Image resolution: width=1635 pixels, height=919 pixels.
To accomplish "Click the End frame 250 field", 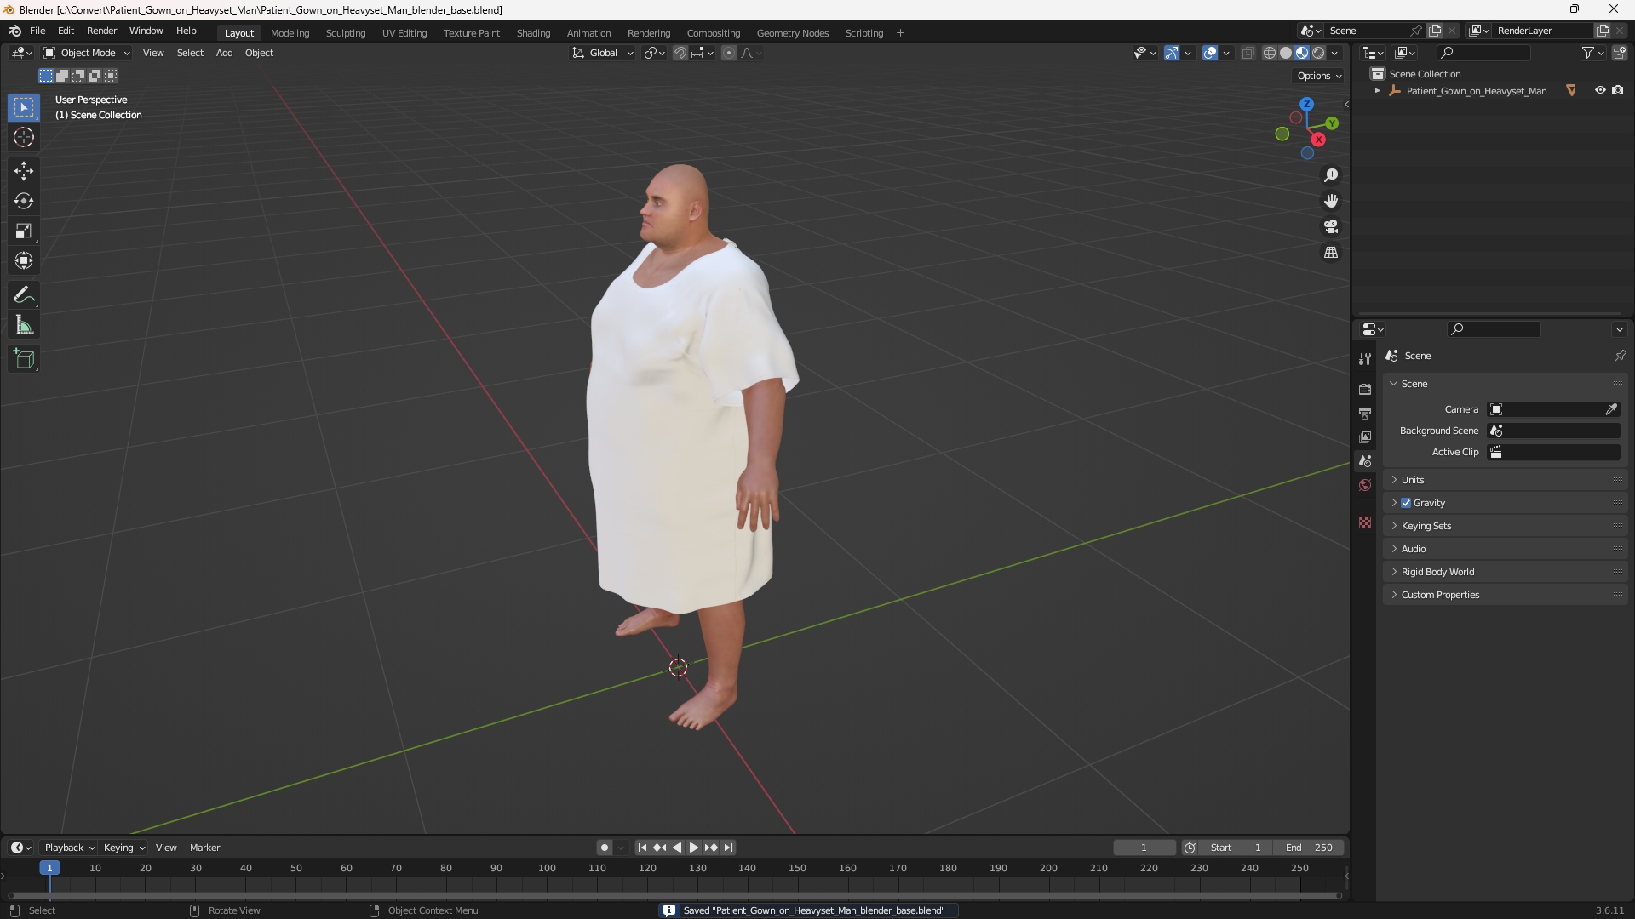I will pyautogui.click(x=1309, y=848).
